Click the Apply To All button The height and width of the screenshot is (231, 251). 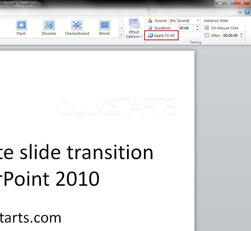coord(161,35)
